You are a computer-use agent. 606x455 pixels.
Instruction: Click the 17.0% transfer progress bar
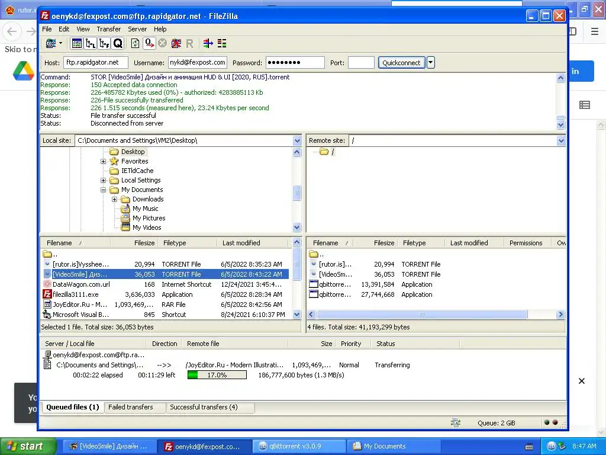pos(217,375)
